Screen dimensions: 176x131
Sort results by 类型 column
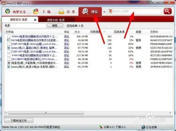[x=138, y=32]
